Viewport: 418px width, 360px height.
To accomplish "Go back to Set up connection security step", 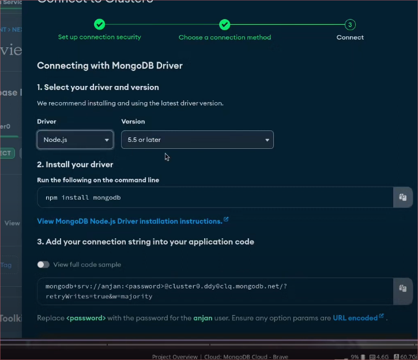I will 99,37.
